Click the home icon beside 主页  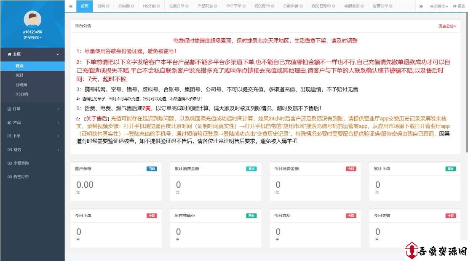click(9, 54)
